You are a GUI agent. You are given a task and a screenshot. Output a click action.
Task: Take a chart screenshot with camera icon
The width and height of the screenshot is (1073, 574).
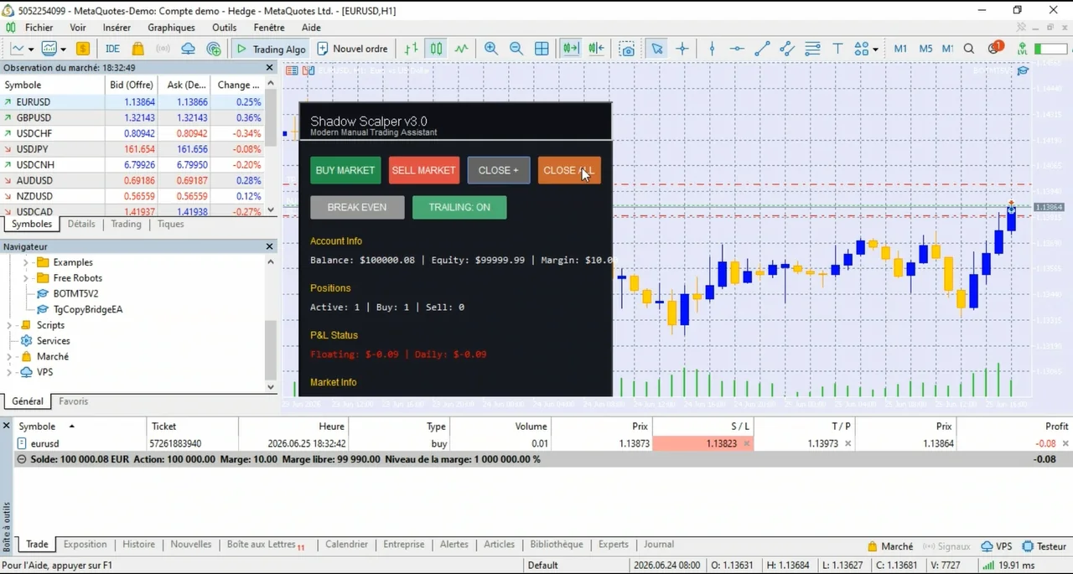(627, 49)
